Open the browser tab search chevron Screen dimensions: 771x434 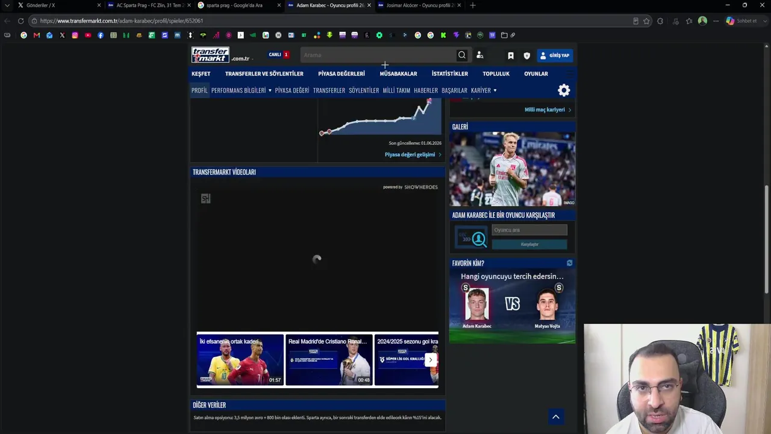tap(7, 5)
